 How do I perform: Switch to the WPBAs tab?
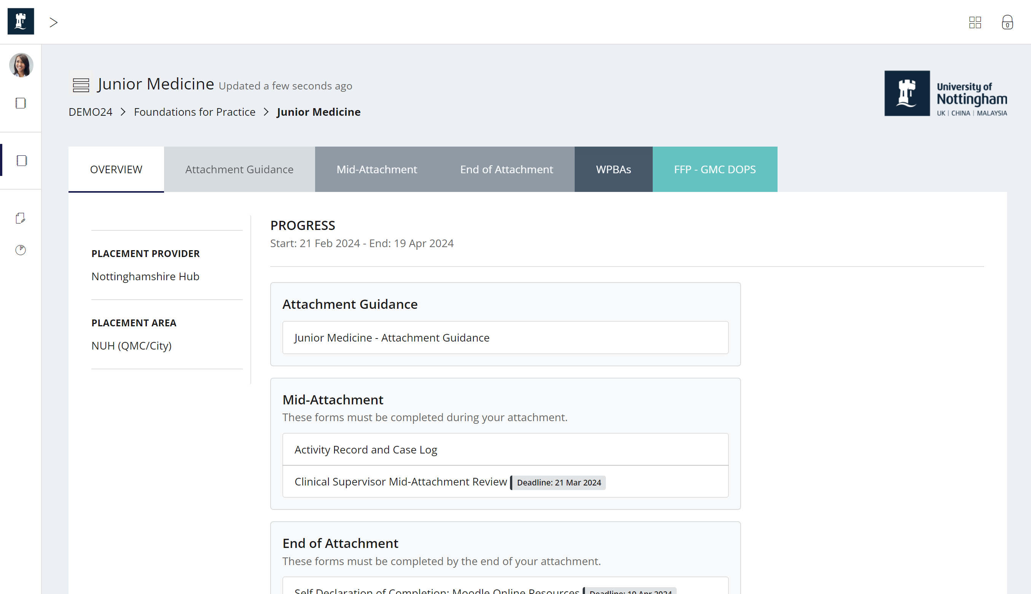[x=613, y=169]
